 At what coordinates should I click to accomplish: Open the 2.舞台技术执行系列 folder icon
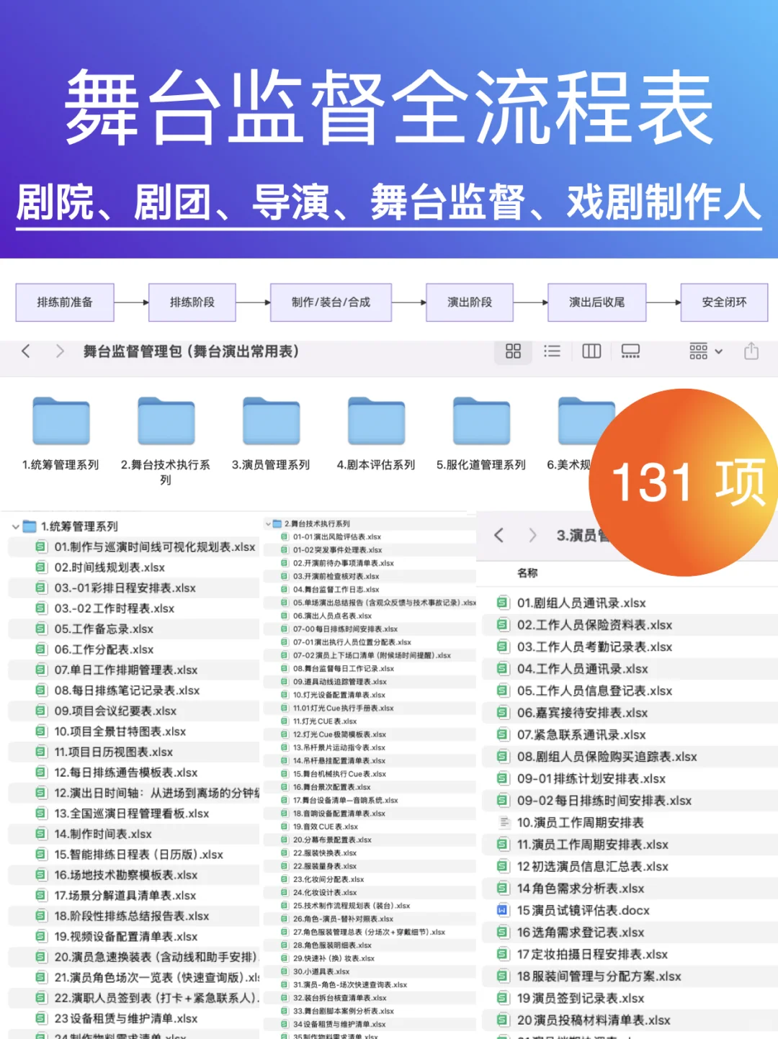(x=166, y=422)
